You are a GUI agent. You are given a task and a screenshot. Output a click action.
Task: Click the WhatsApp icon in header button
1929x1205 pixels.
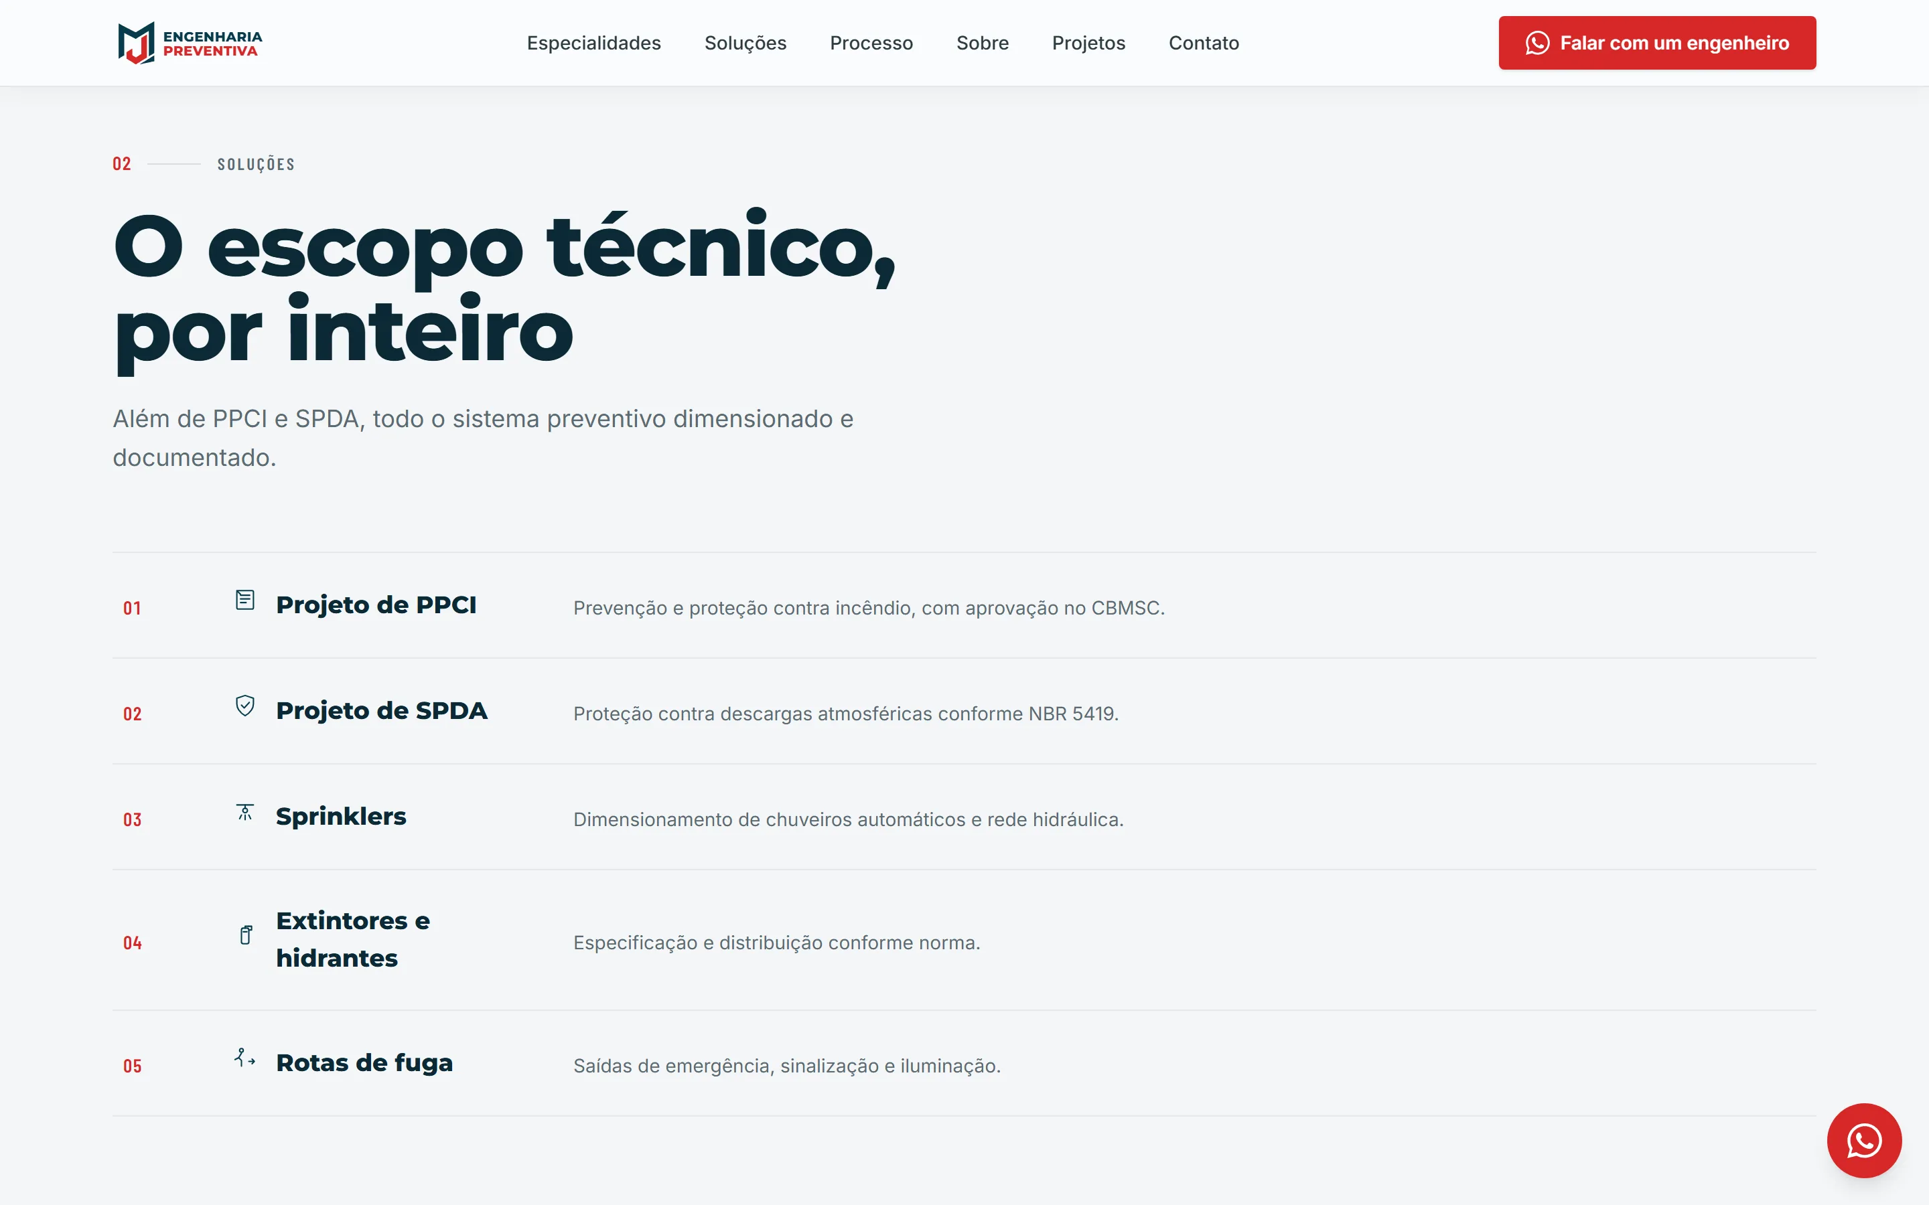(x=1538, y=43)
